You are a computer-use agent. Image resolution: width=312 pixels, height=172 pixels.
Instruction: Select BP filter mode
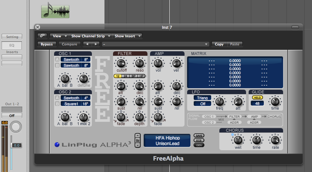(x=133, y=76)
